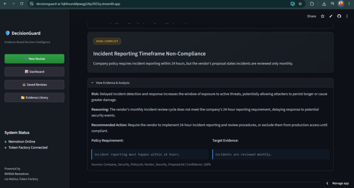Click the 'Incidents are reviewed monthly' code block

pyautogui.click(x=271, y=154)
